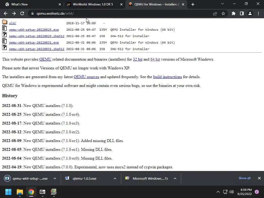Toggle the browser side panel

pyautogui.click(x=242, y=13)
